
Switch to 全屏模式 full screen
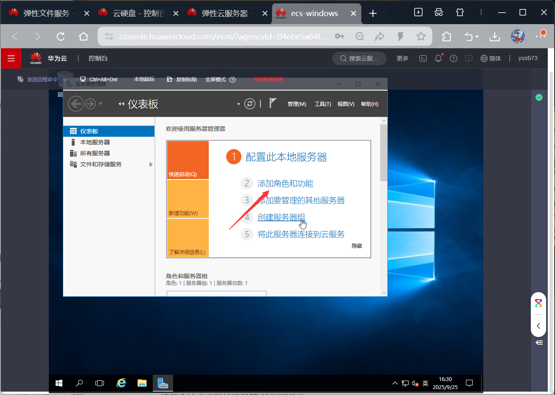(216, 79)
